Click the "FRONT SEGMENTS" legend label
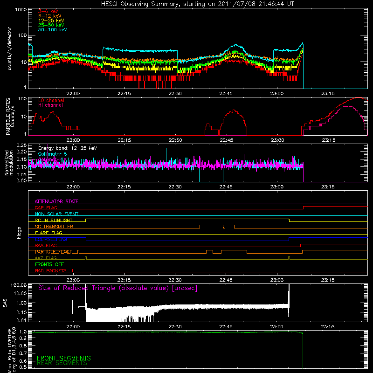 point(64,358)
